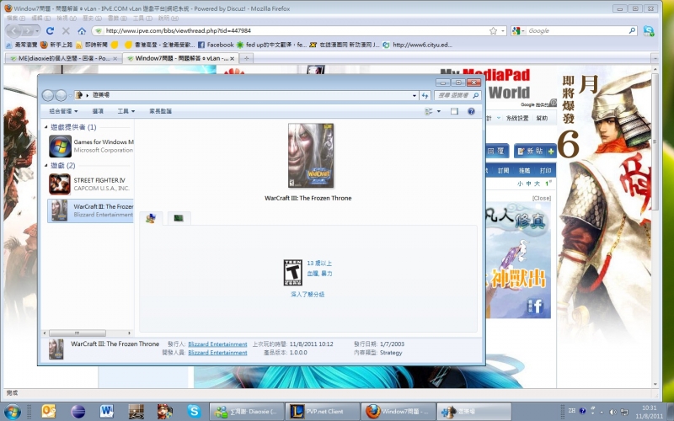The height and width of the screenshot is (421, 674).
Task: Click the Firefox reload page button
Action: (50, 31)
